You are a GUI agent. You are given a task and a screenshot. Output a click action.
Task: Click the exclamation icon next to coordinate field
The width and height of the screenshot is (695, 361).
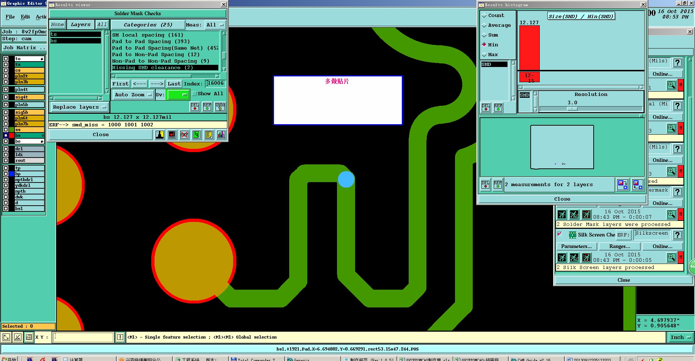(x=120, y=337)
